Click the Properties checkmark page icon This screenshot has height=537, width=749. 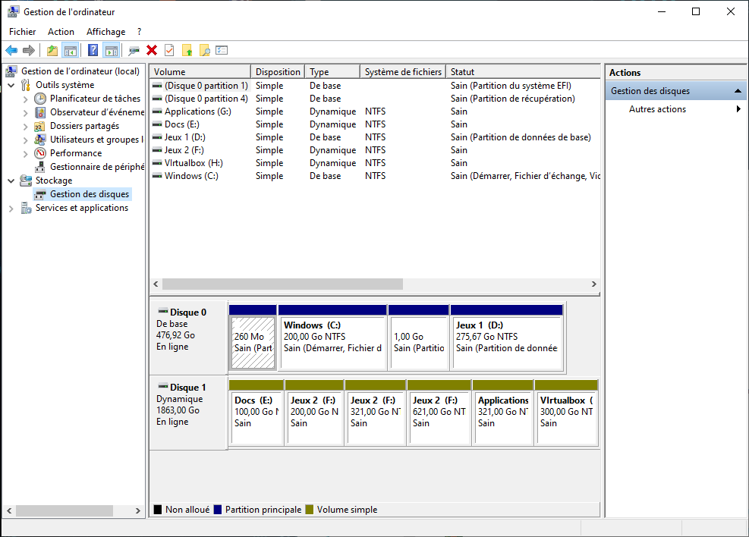click(x=169, y=51)
